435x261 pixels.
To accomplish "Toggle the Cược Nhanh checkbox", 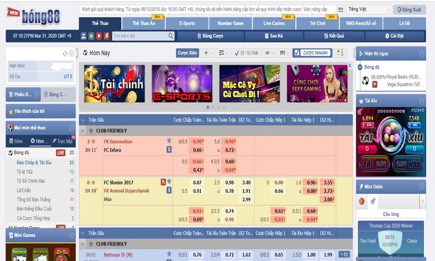I will 297,53.
